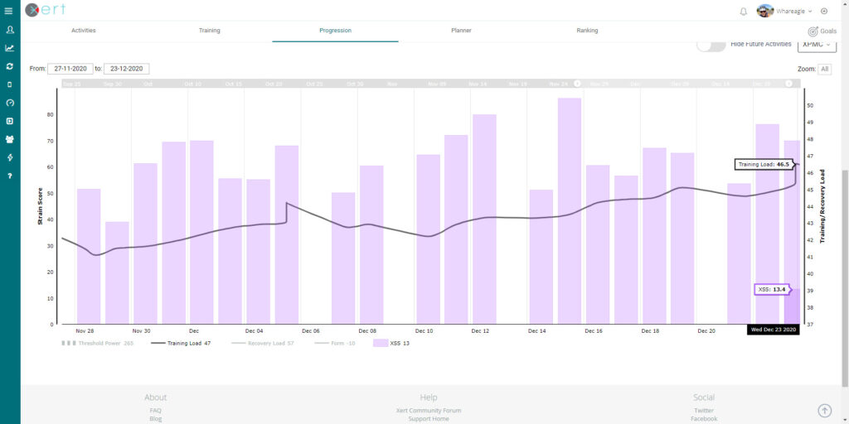
Task: Open the XPMC chart type dropdown
Action: 816,45
